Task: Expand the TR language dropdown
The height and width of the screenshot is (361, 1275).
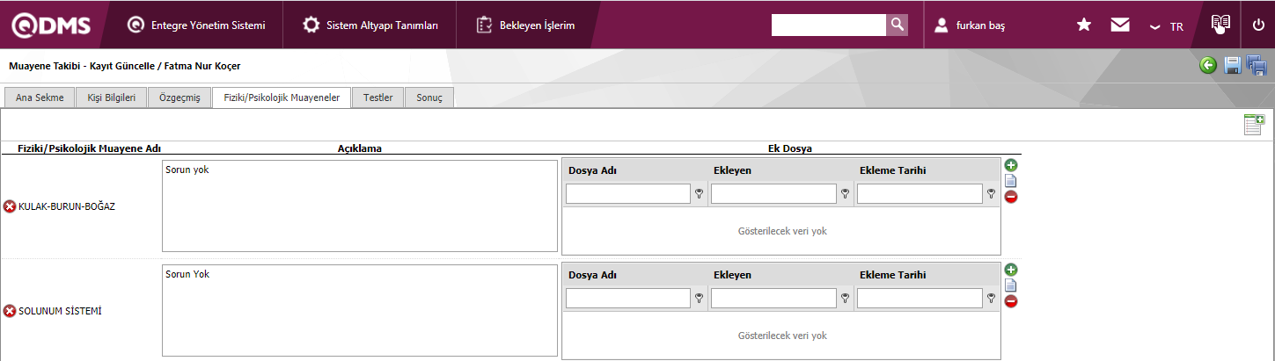Action: tap(1167, 26)
